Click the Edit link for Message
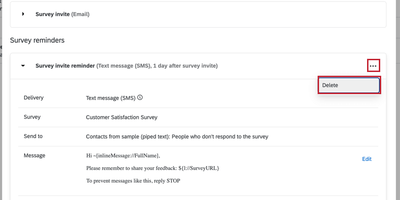The height and width of the screenshot is (200, 400). (367, 159)
